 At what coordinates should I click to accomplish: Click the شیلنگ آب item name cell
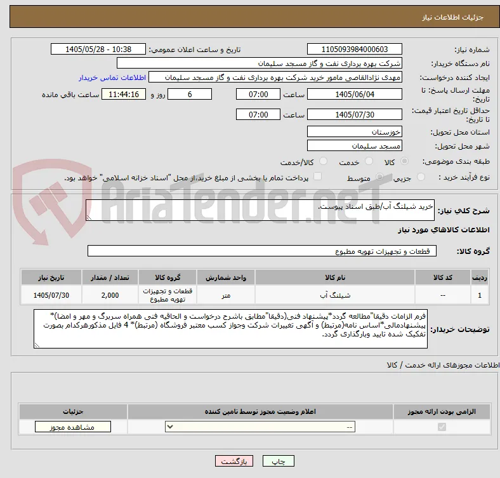[x=335, y=295]
